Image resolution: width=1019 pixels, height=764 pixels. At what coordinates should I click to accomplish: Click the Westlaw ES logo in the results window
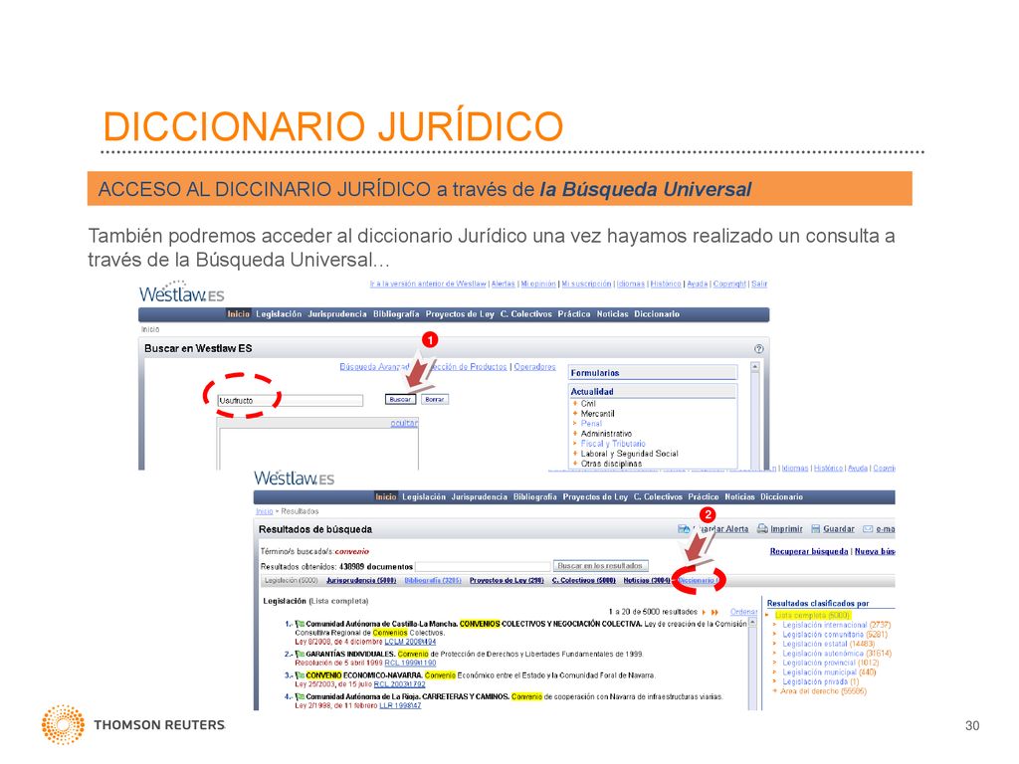click(x=295, y=478)
